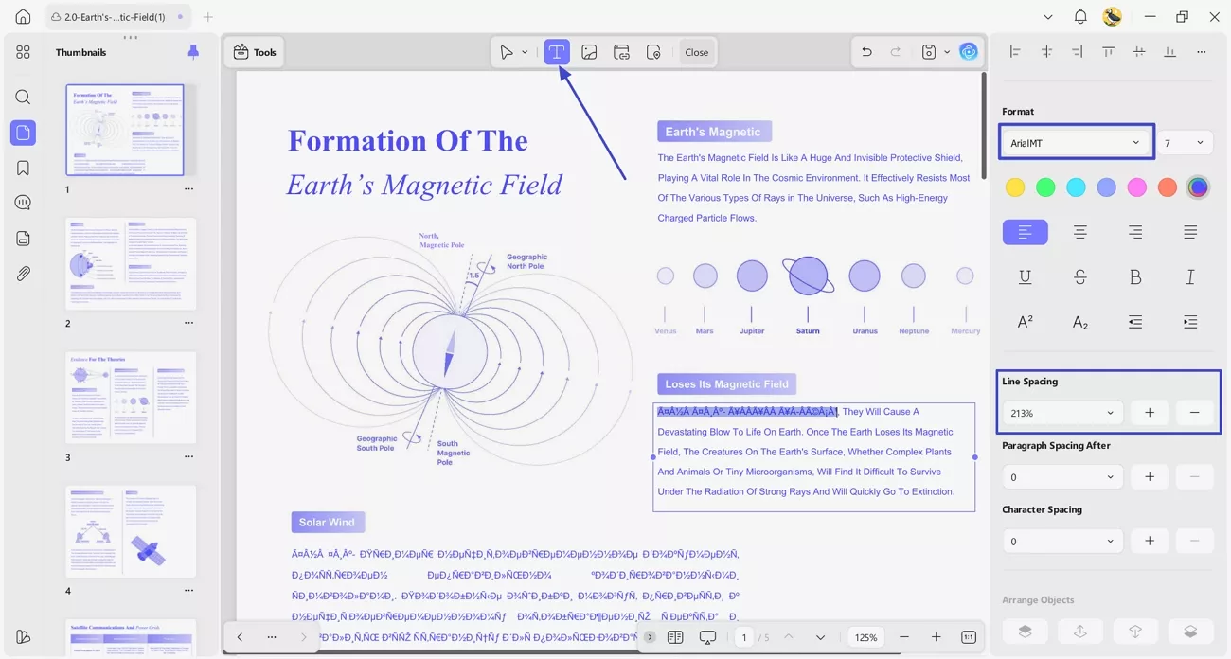
Task: Open the 125% zoom level dropdown
Action: click(x=865, y=637)
